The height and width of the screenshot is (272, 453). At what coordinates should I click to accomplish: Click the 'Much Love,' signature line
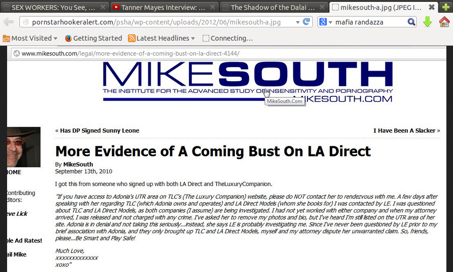70,251
